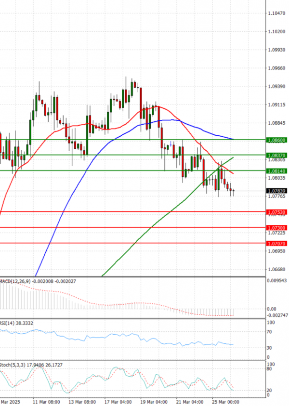
Task: Click the 17 Mar 04:00 time label
Action: 118,402
